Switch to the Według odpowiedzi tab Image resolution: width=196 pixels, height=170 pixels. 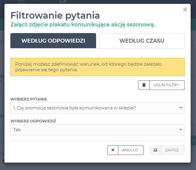(53, 41)
